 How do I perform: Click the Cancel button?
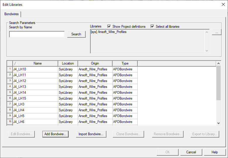pyautogui.click(x=191, y=152)
